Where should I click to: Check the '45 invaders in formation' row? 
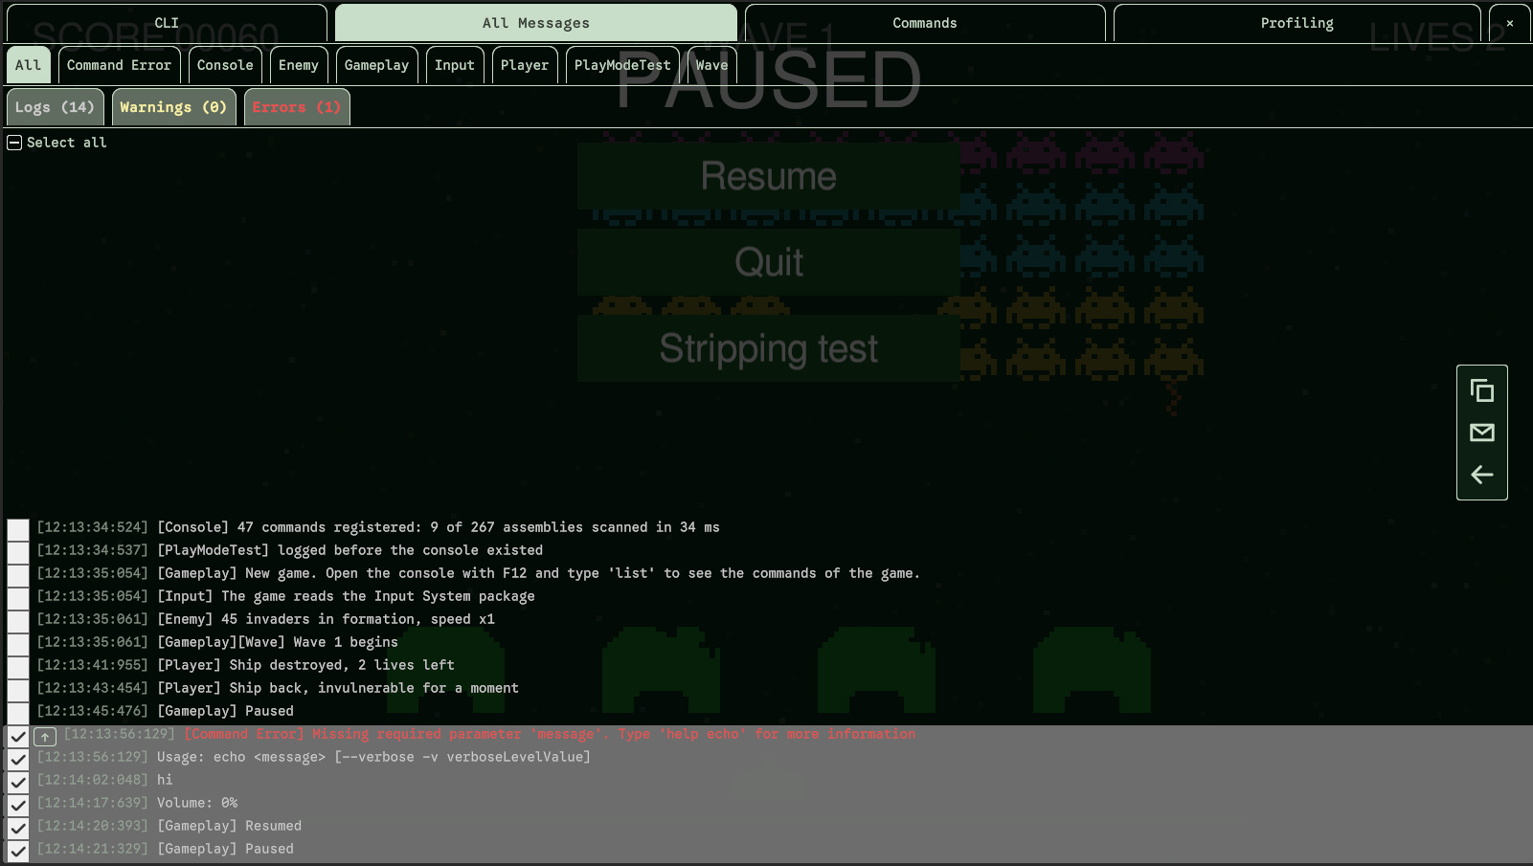point(18,621)
